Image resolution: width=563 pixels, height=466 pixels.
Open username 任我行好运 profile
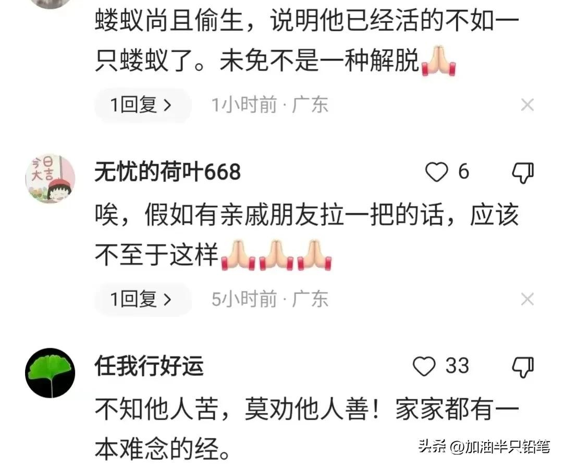(x=149, y=366)
